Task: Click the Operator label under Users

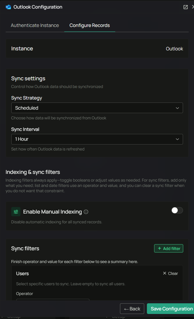Action: [x=24, y=294]
